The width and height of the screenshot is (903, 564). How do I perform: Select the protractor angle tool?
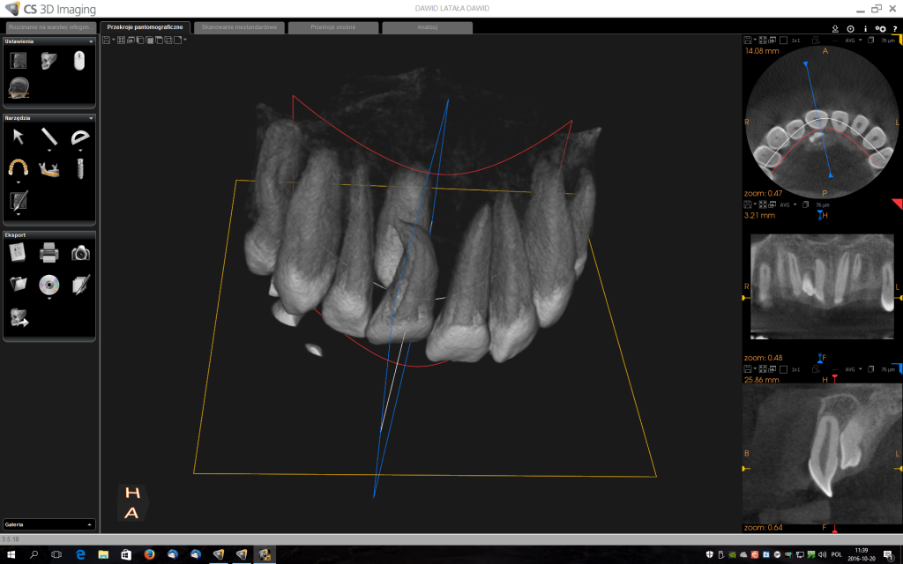80,137
